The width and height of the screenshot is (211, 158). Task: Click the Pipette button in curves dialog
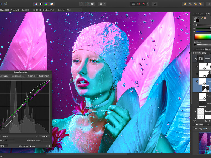point(44,136)
